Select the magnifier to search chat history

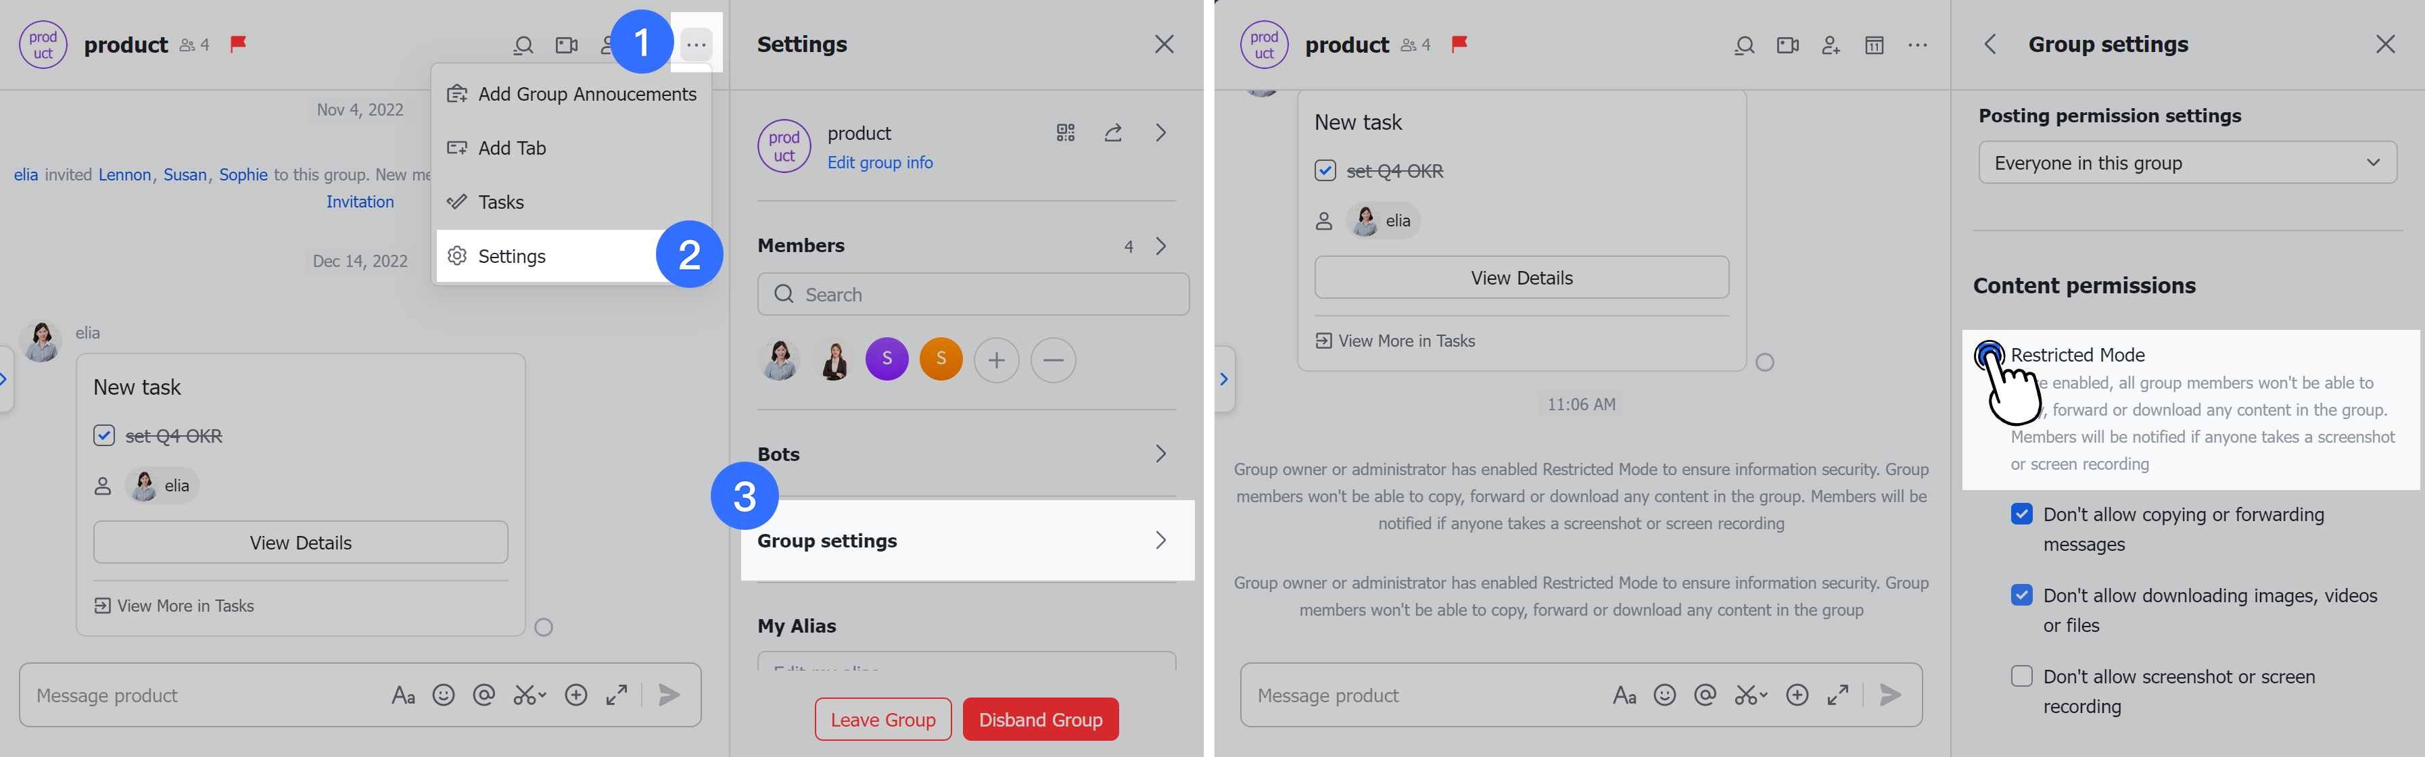pos(523,44)
